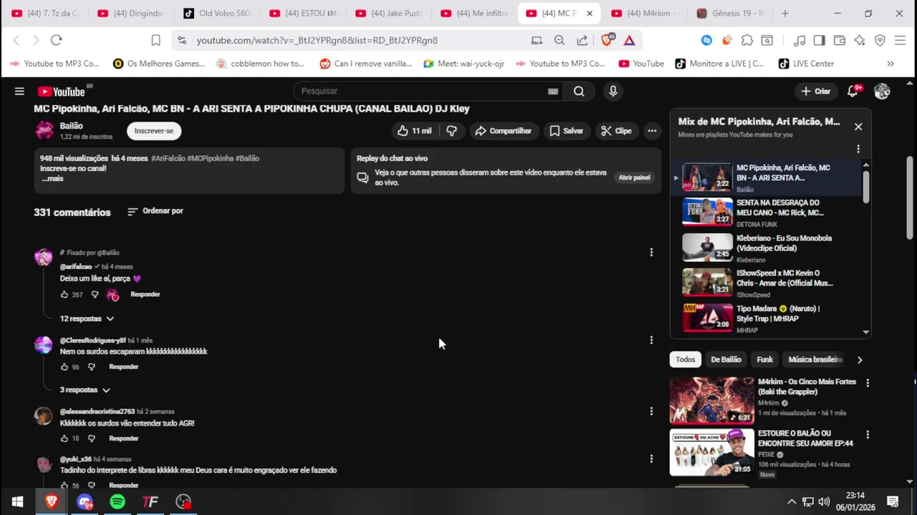Screen dimensions: 917x515
Task: Click the browser address bar URL
Action: (317, 41)
